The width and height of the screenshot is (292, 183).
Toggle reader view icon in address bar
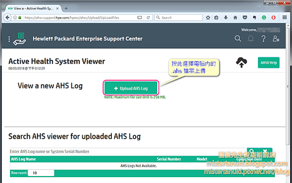click(x=140, y=18)
